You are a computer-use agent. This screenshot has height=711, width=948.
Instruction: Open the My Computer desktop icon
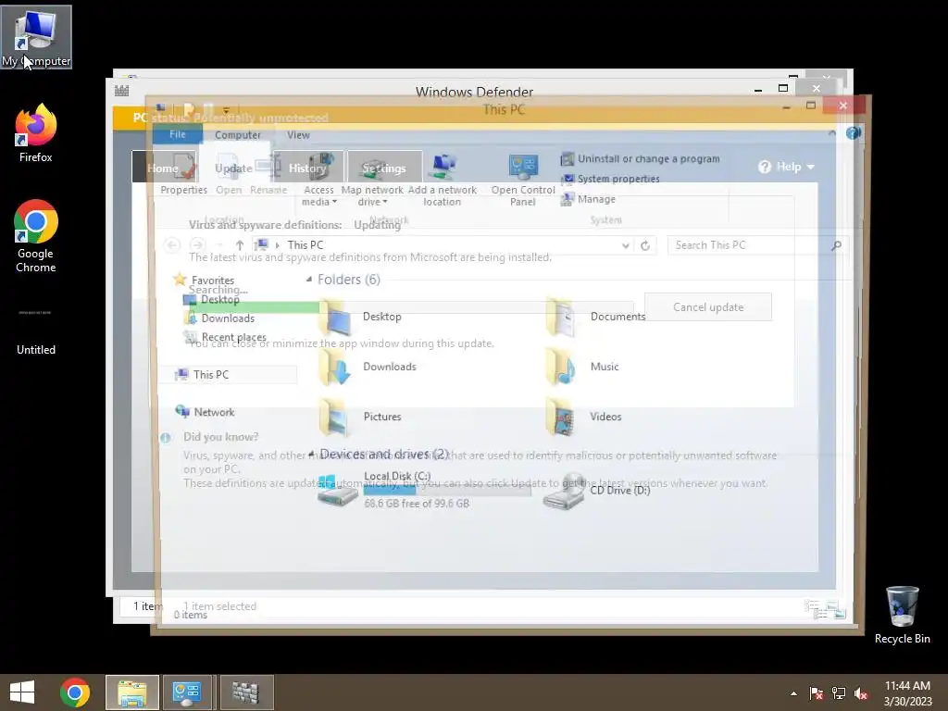[36, 37]
